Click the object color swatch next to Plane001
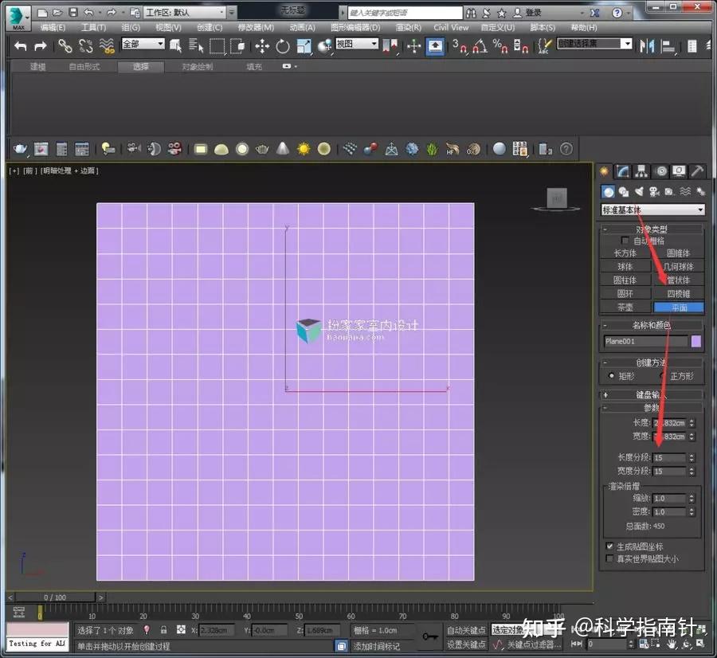Viewport: 717px width, 658px height. point(696,340)
